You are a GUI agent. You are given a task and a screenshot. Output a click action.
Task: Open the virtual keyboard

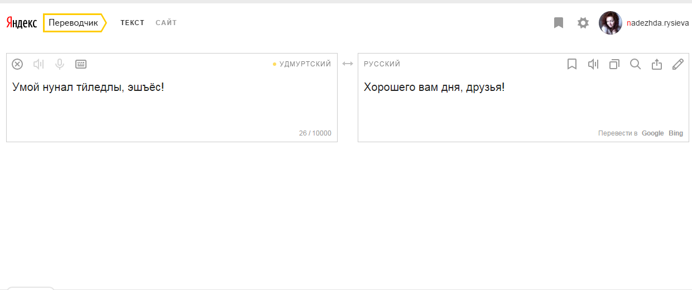[81, 64]
